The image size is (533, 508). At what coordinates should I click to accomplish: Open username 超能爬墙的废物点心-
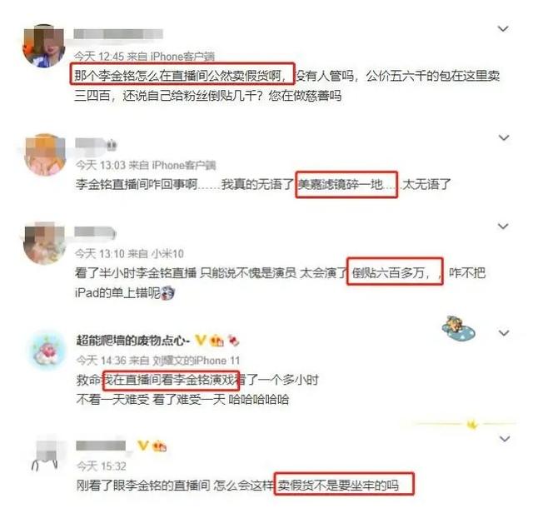point(133,340)
